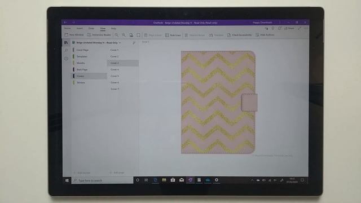Screen dimensions: 361x203
Task: Open Microsoft Store from taskbar
Action: (173, 180)
